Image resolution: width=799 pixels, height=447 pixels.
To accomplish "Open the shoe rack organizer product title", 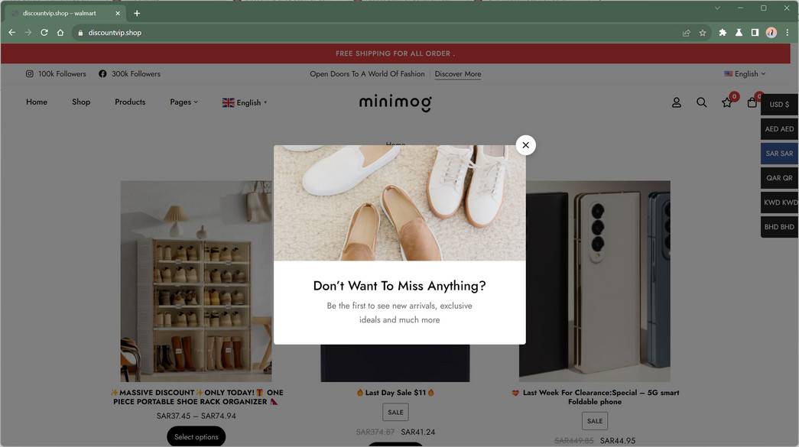I will pyautogui.click(x=197, y=397).
